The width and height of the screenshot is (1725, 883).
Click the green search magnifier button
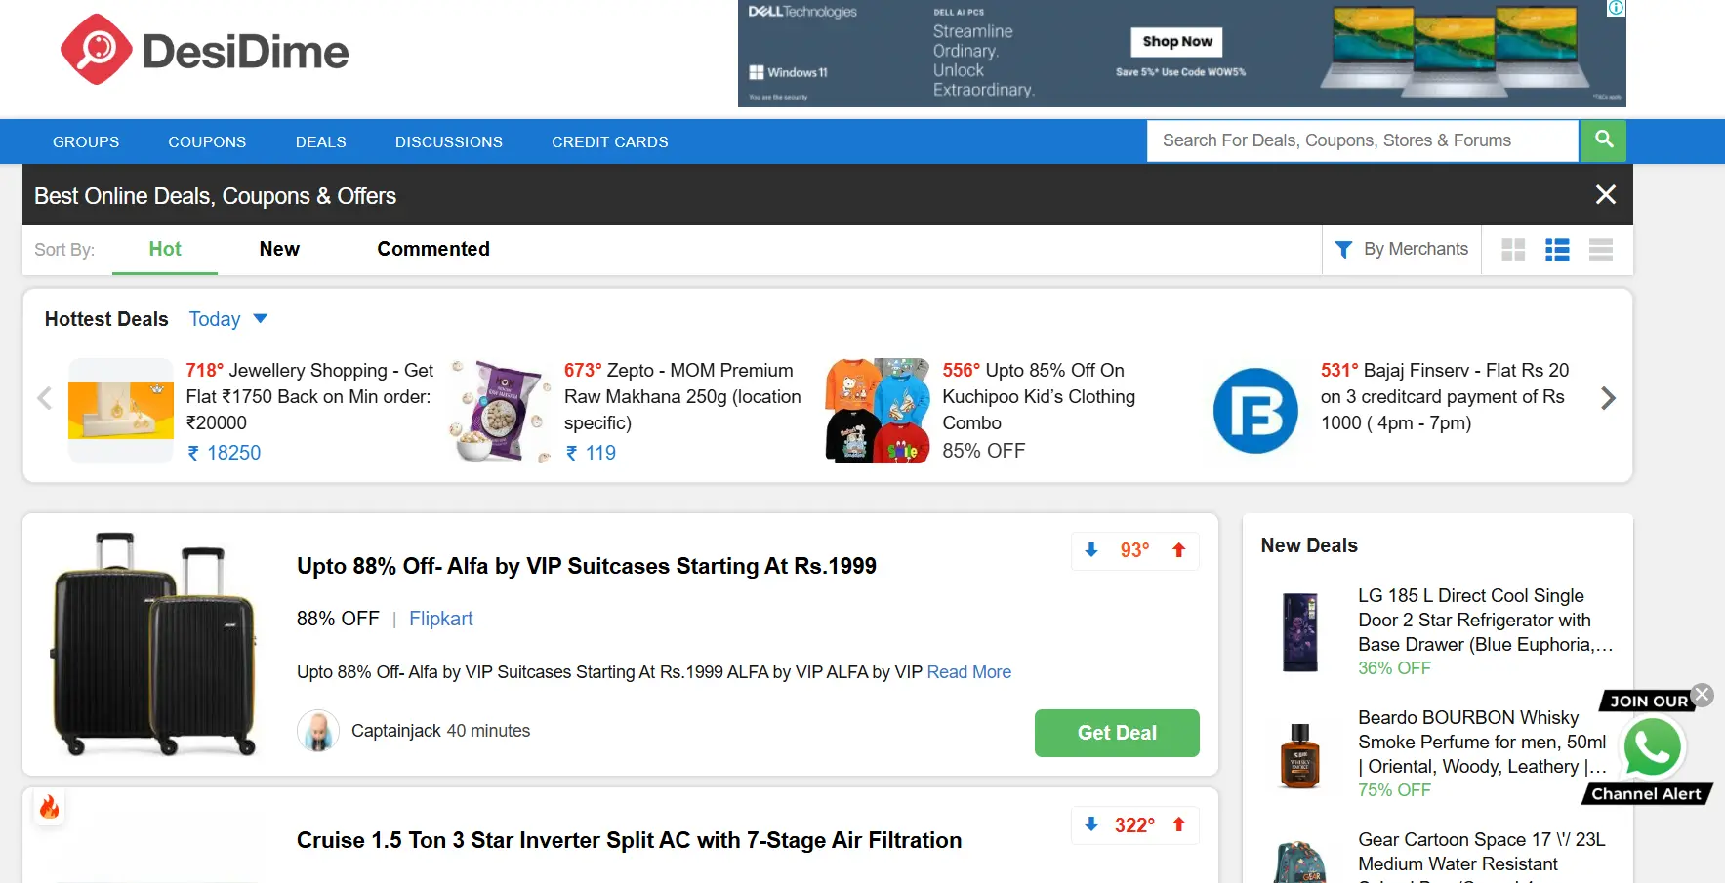(x=1603, y=140)
